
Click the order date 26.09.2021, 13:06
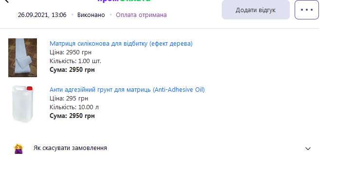coord(42,15)
